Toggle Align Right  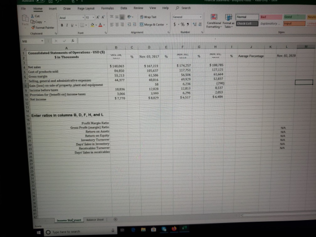click(122, 25)
